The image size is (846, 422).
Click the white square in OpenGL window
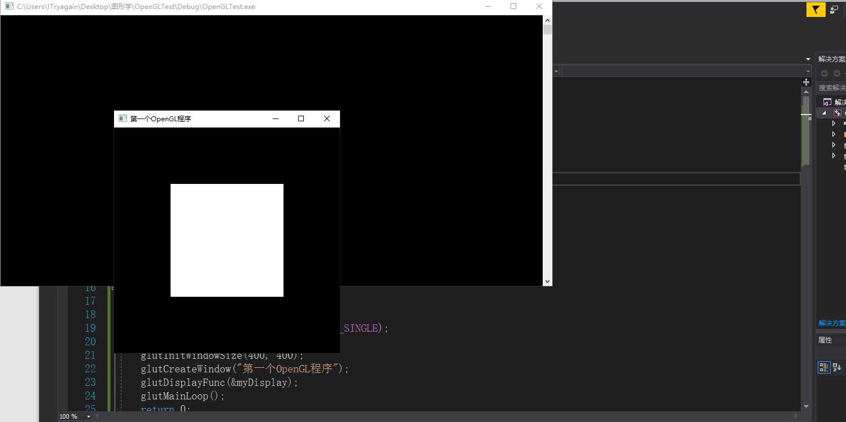227,240
